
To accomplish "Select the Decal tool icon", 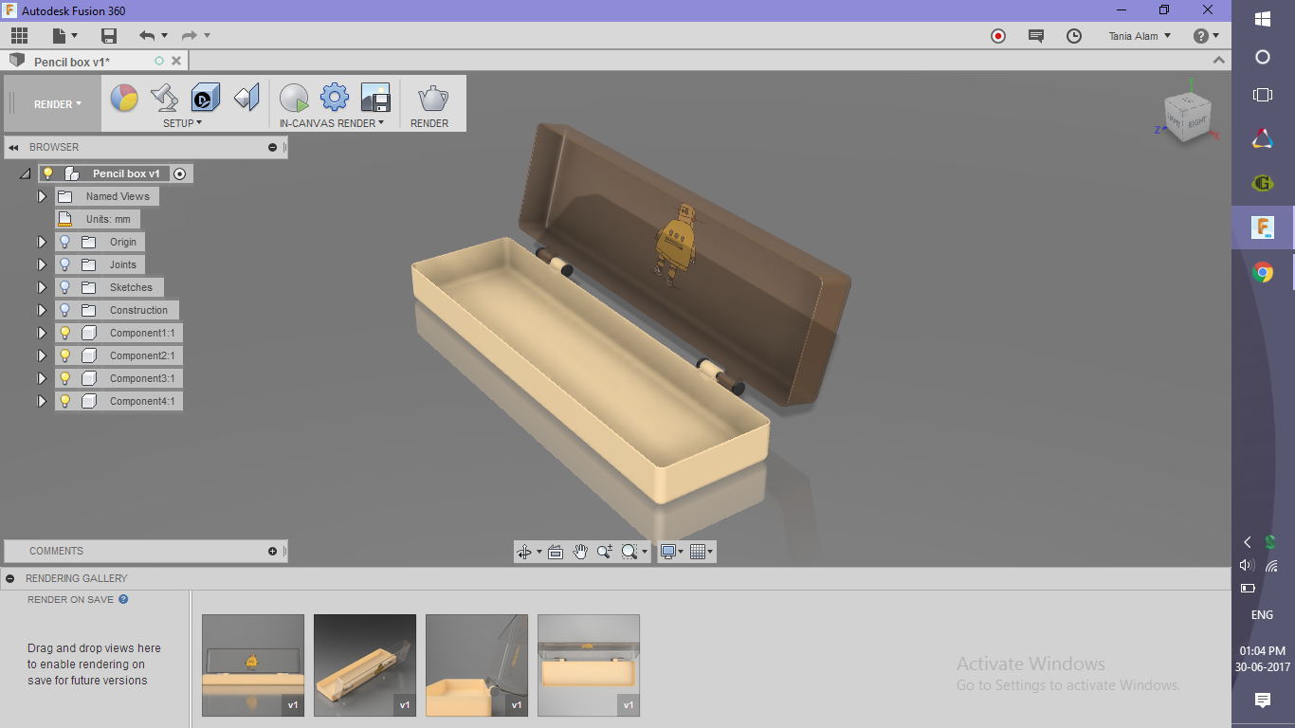I will click(x=206, y=98).
